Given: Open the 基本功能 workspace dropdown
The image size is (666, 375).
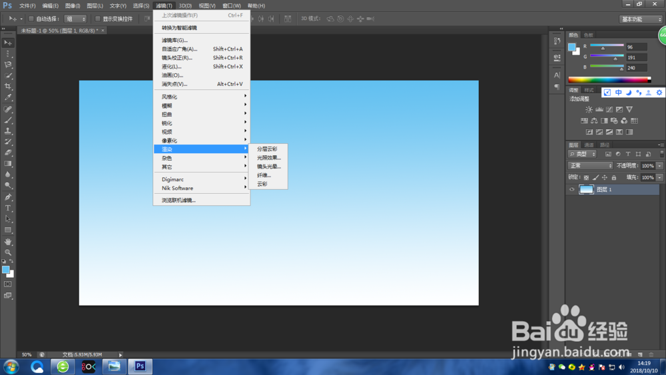Looking at the screenshot, I should (641, 19).
